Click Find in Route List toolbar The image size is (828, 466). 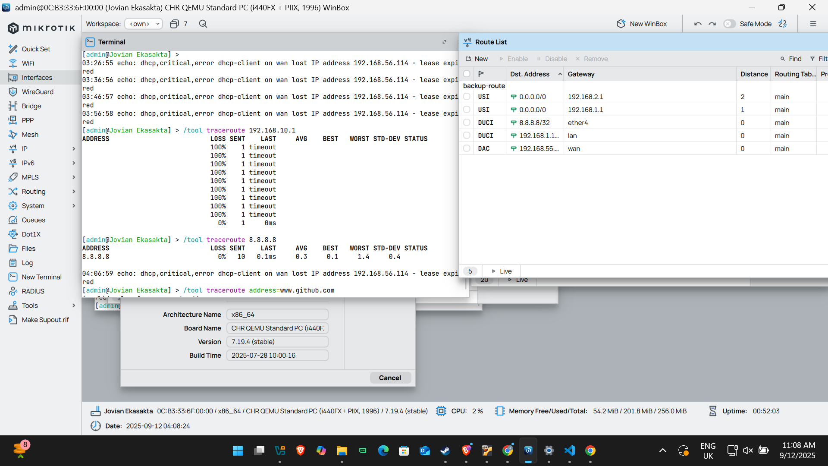click(791, 59)
